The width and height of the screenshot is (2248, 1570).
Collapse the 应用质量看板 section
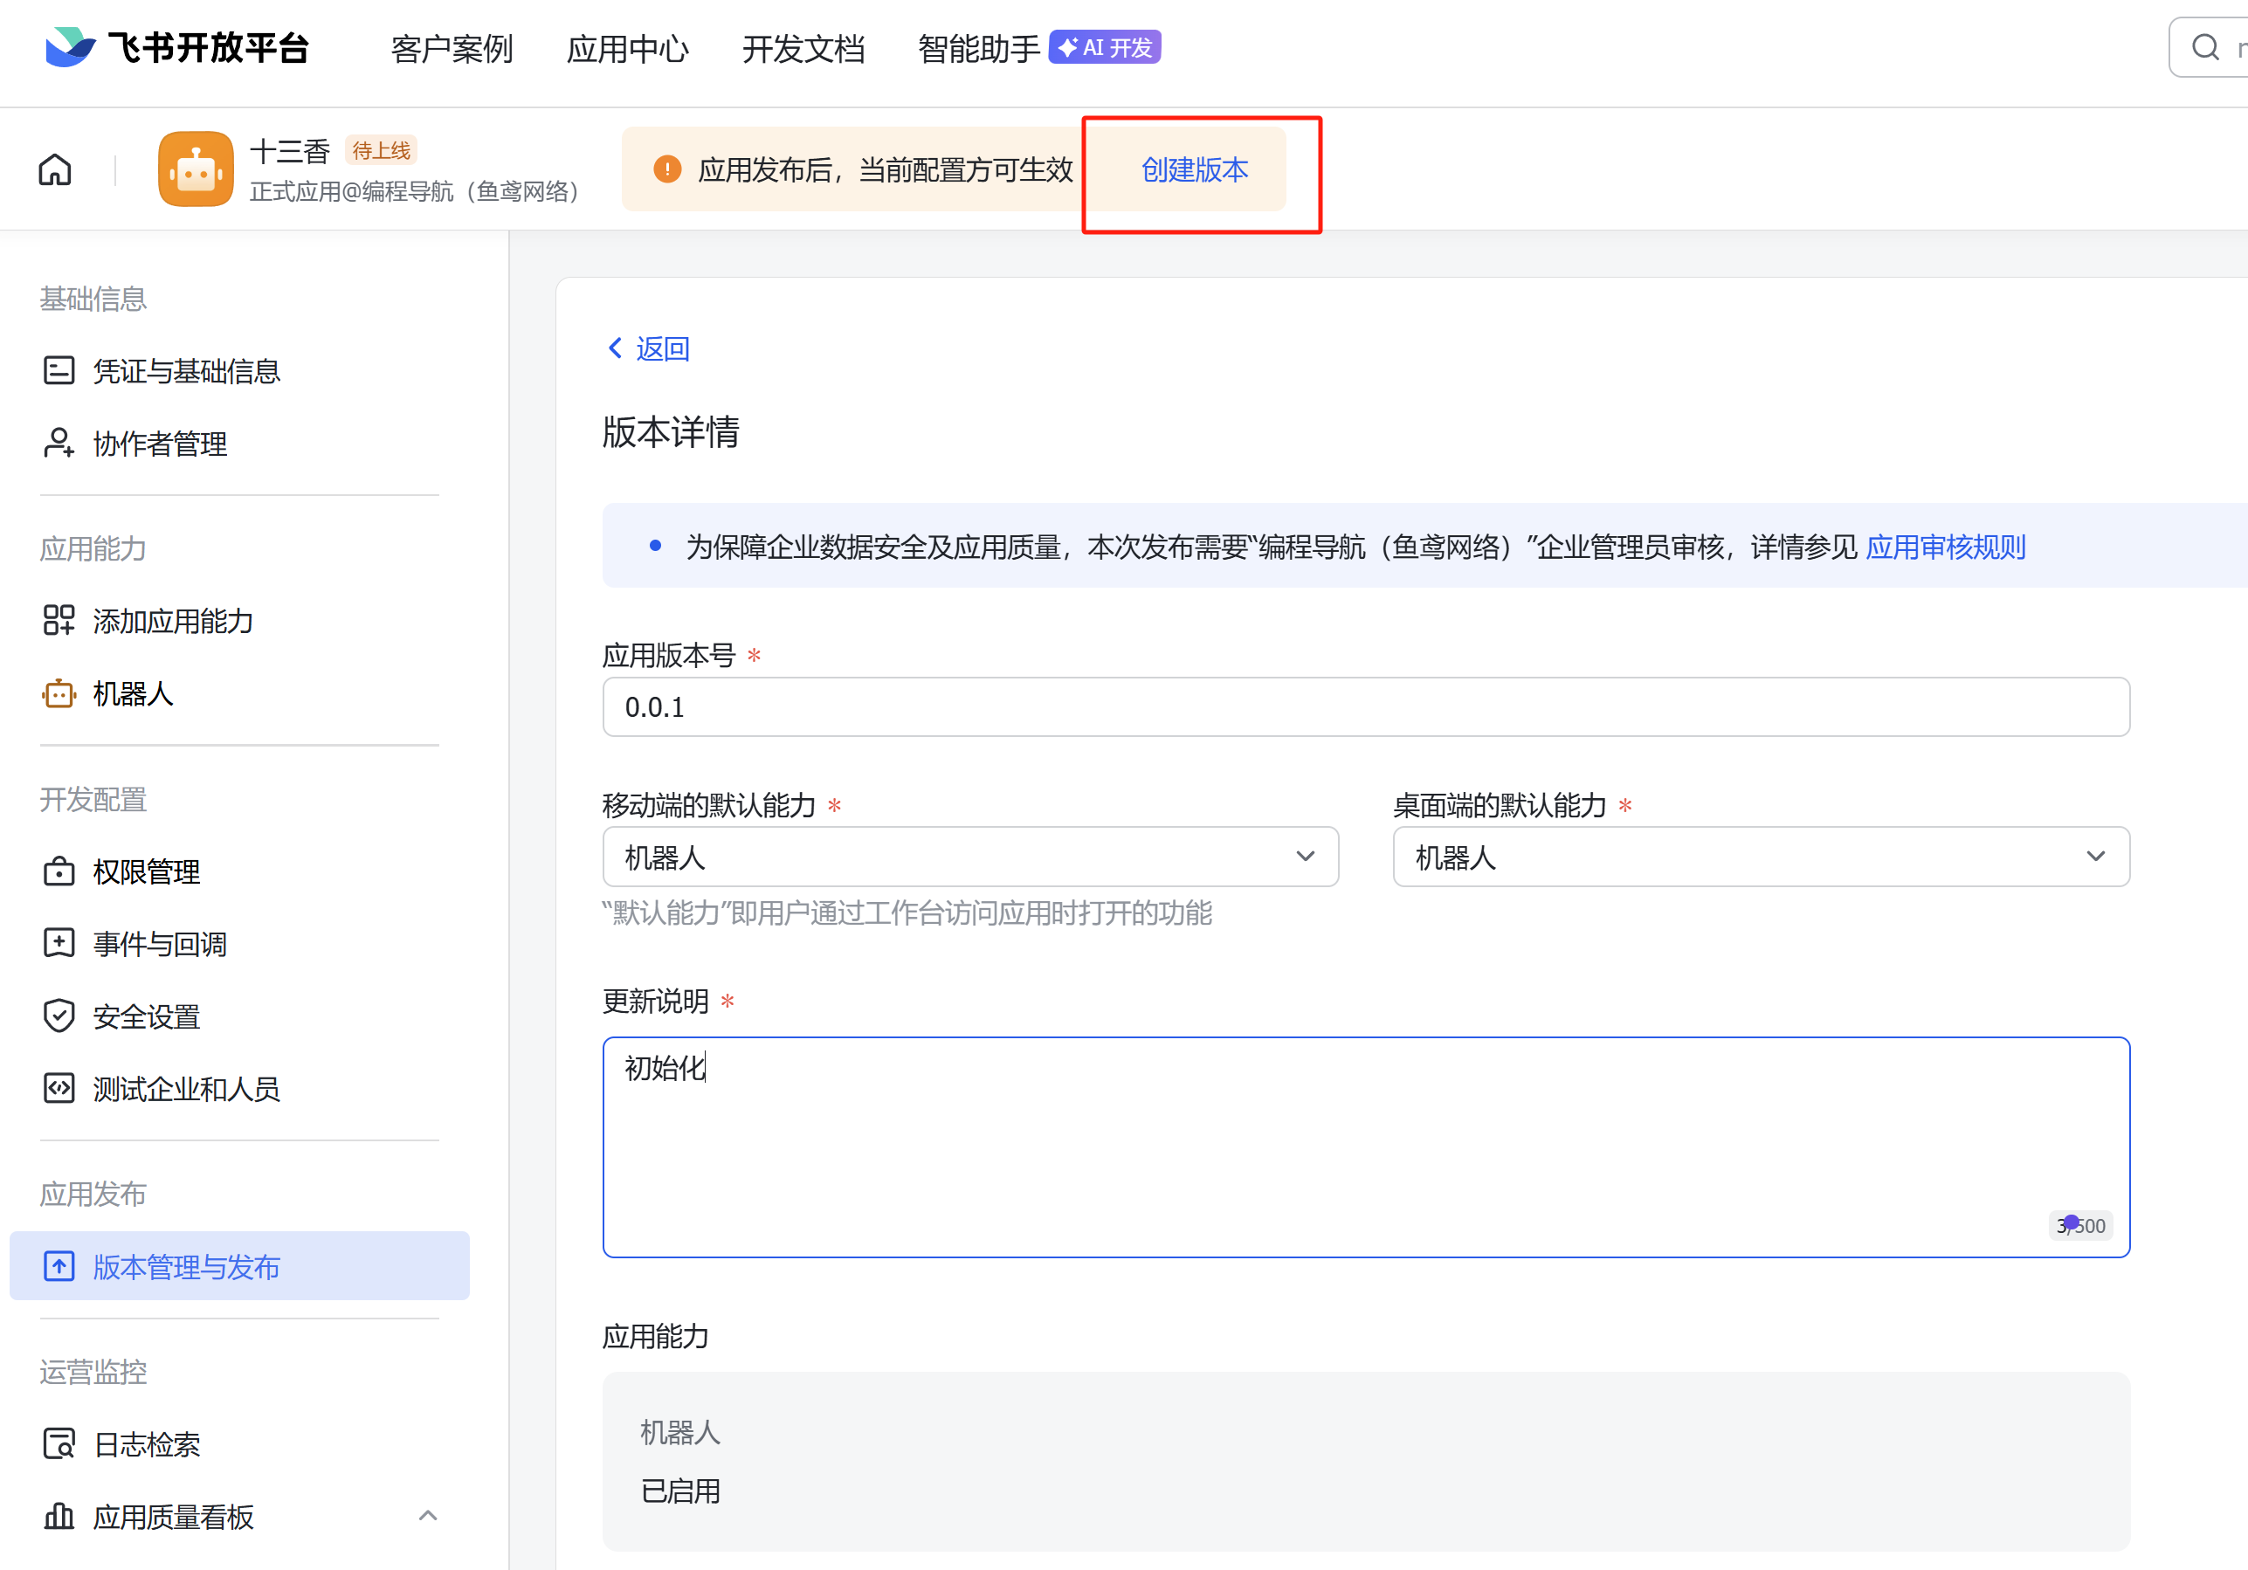(428, 1516)
